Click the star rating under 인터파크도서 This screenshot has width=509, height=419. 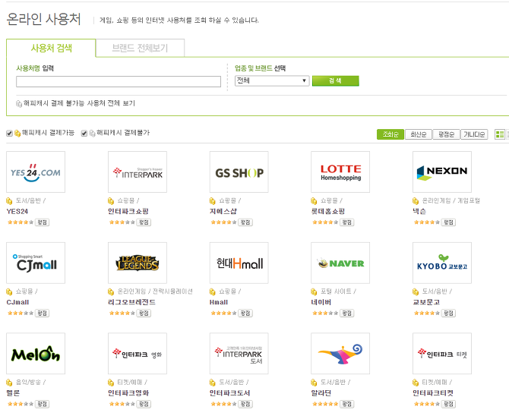pyautogui.click(x=223, y=404)
